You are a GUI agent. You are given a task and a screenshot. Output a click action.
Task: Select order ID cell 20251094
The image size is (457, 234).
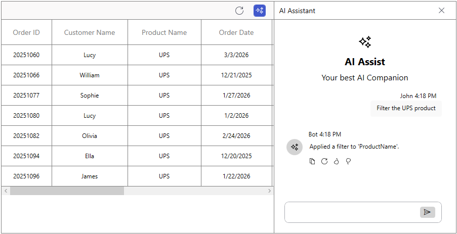tap(26, 156)
